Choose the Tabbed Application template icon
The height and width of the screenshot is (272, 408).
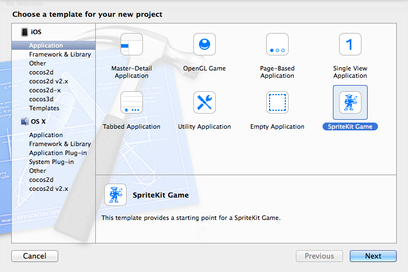click(x=132, y=102)
